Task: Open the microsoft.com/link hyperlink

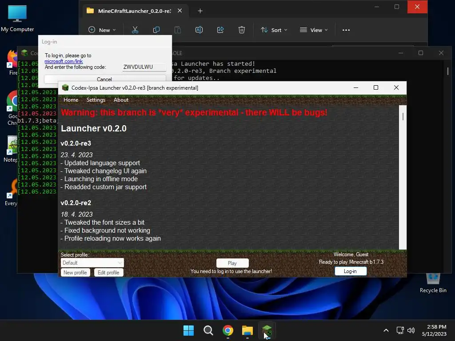Action: coord(64,61)
